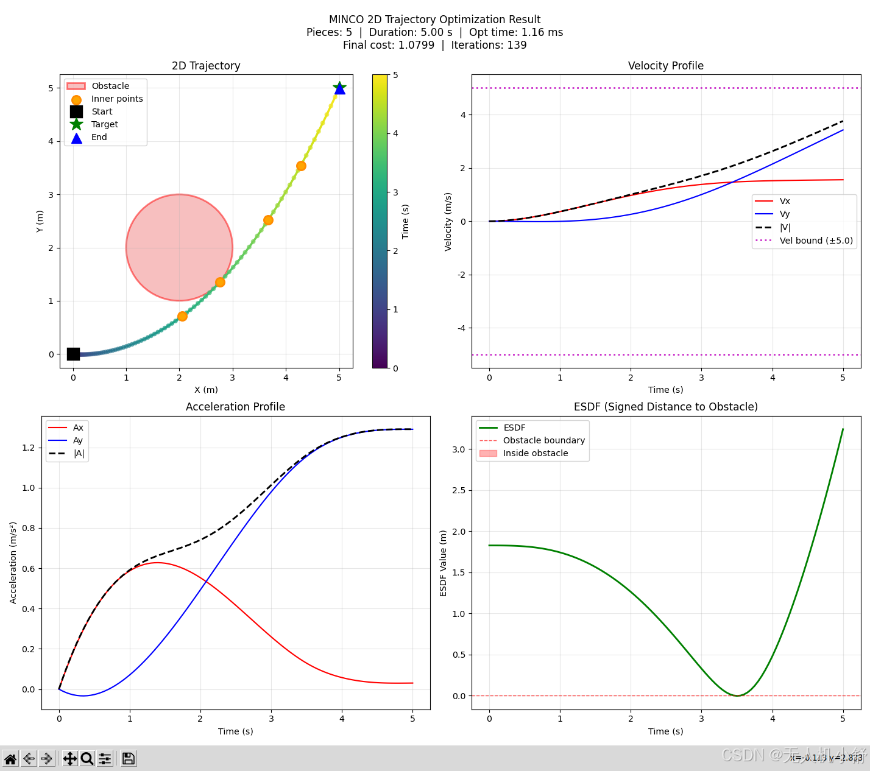Viewport: 870px width, 771px height.
Task: Click the 'Acceleration (m/s²)' axis label
Action: click(x=13, y=563)
